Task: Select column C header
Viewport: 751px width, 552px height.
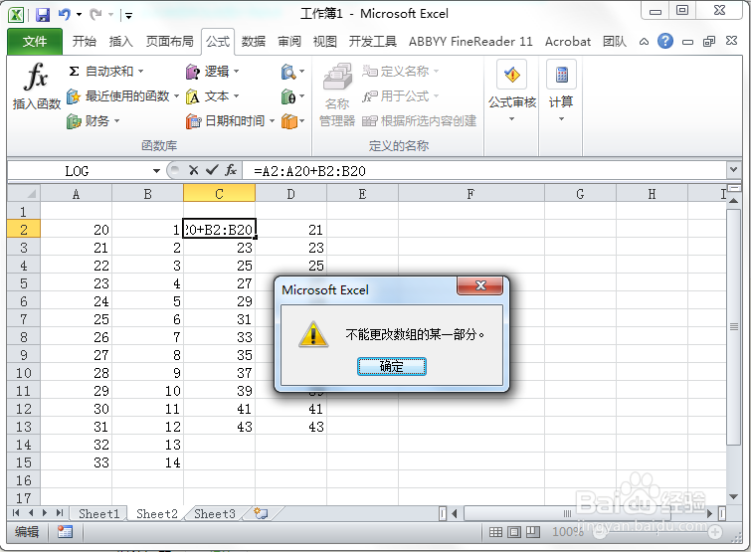Action: click(x=219, y=194)
